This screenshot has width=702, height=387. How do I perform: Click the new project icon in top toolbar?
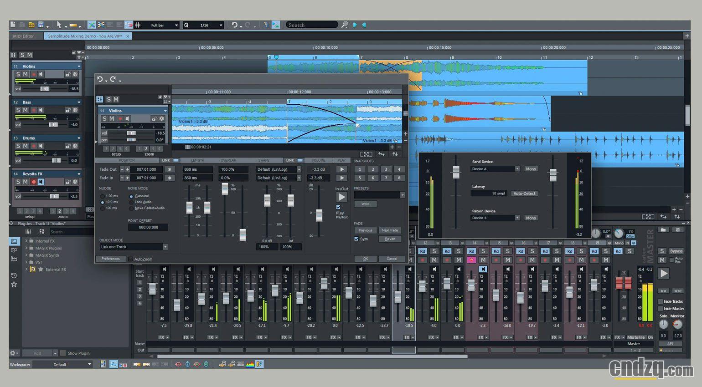(13, 25)
